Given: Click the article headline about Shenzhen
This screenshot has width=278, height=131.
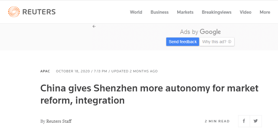Looking at the screenshot, I should click(149, 94).
